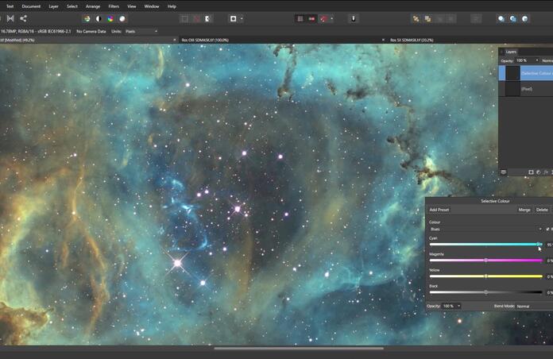Click the Yellow slider handle

(485, 276)
